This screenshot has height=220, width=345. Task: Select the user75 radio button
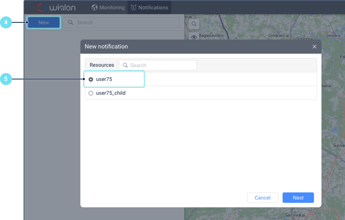[91, 79]
